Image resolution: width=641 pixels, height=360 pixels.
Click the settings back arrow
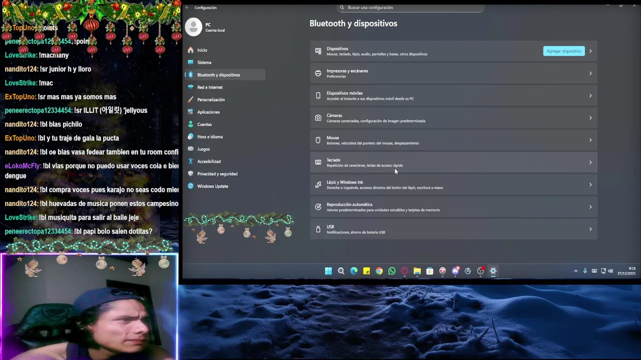click(x=187, y=7)
